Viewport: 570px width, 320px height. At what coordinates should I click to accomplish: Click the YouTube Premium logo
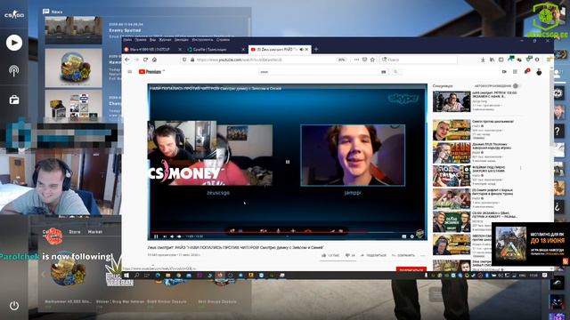[x=151, y=72]
